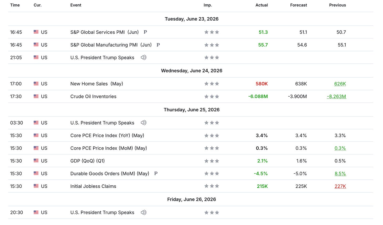Click speaker icon on 21:05 Trump Speaks row
The image size is (383, 225).
143,57
